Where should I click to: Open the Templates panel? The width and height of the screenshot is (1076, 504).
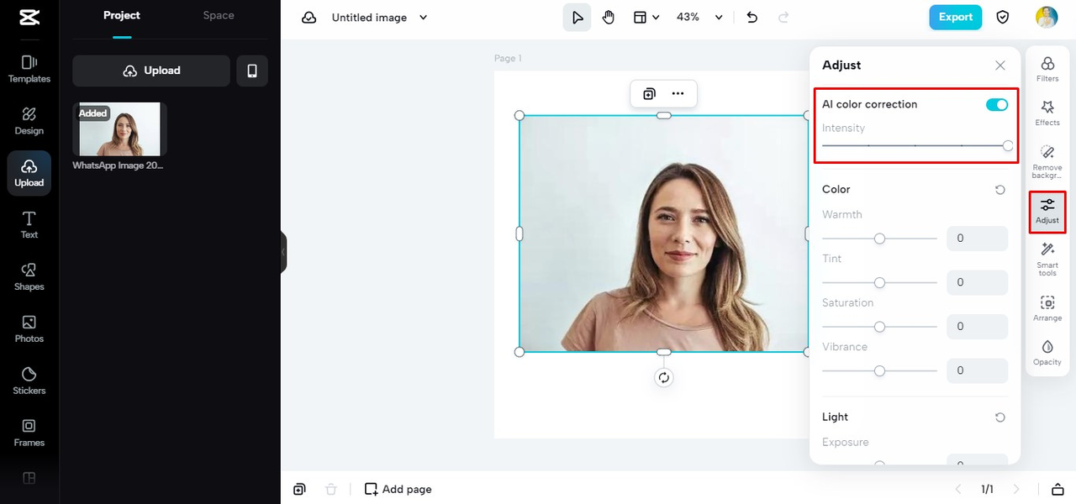click(29, 69)
